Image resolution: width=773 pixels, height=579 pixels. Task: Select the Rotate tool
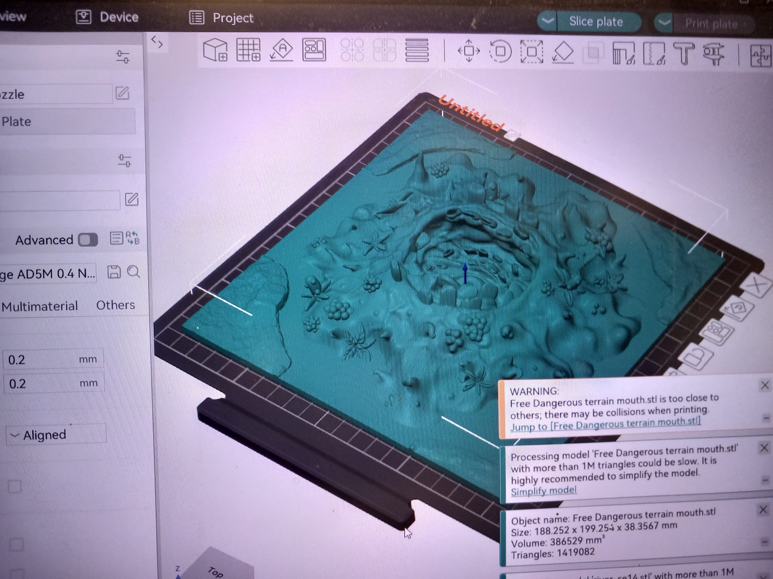point(500,51)
